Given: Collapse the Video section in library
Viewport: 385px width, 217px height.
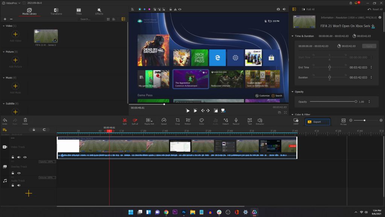Looking at the screenshot, I should [4, 26].
